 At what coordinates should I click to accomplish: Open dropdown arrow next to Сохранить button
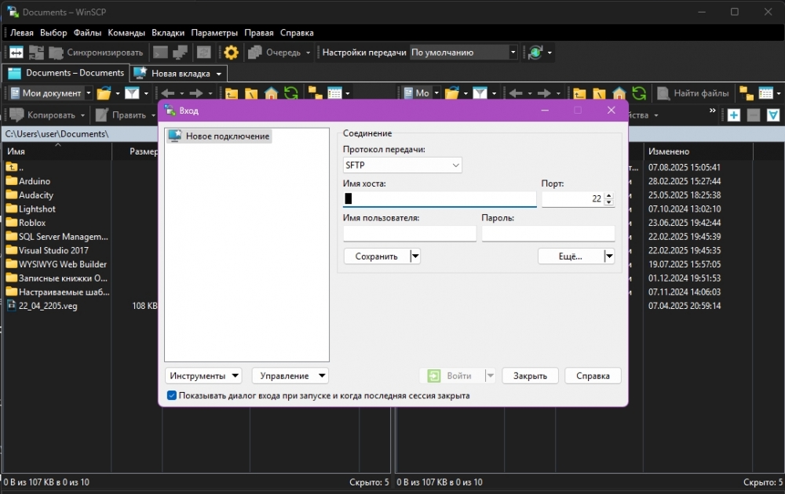point(415,256)
